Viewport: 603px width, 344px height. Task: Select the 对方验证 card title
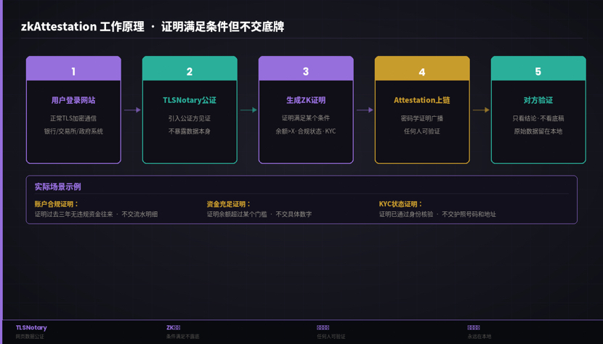point(538,100)
